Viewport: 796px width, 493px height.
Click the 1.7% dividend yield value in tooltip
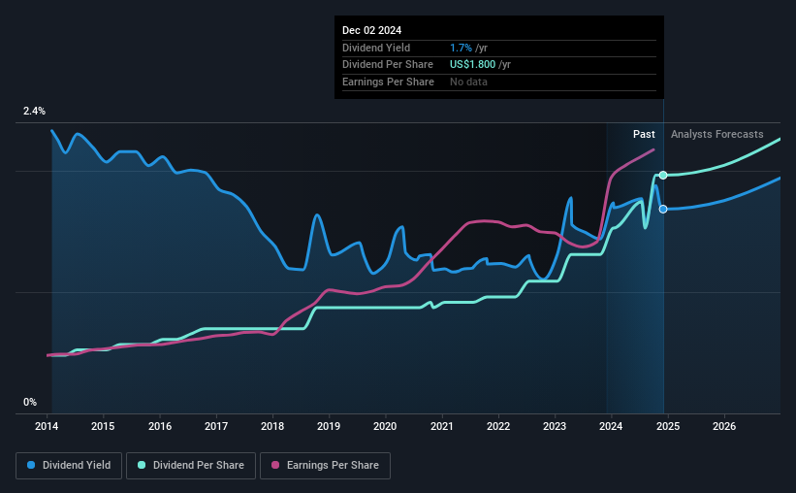pos(461,48)
